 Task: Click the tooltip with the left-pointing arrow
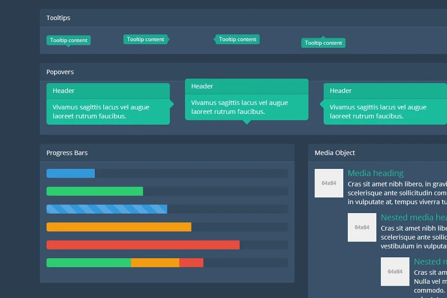(x=238, y=39)
